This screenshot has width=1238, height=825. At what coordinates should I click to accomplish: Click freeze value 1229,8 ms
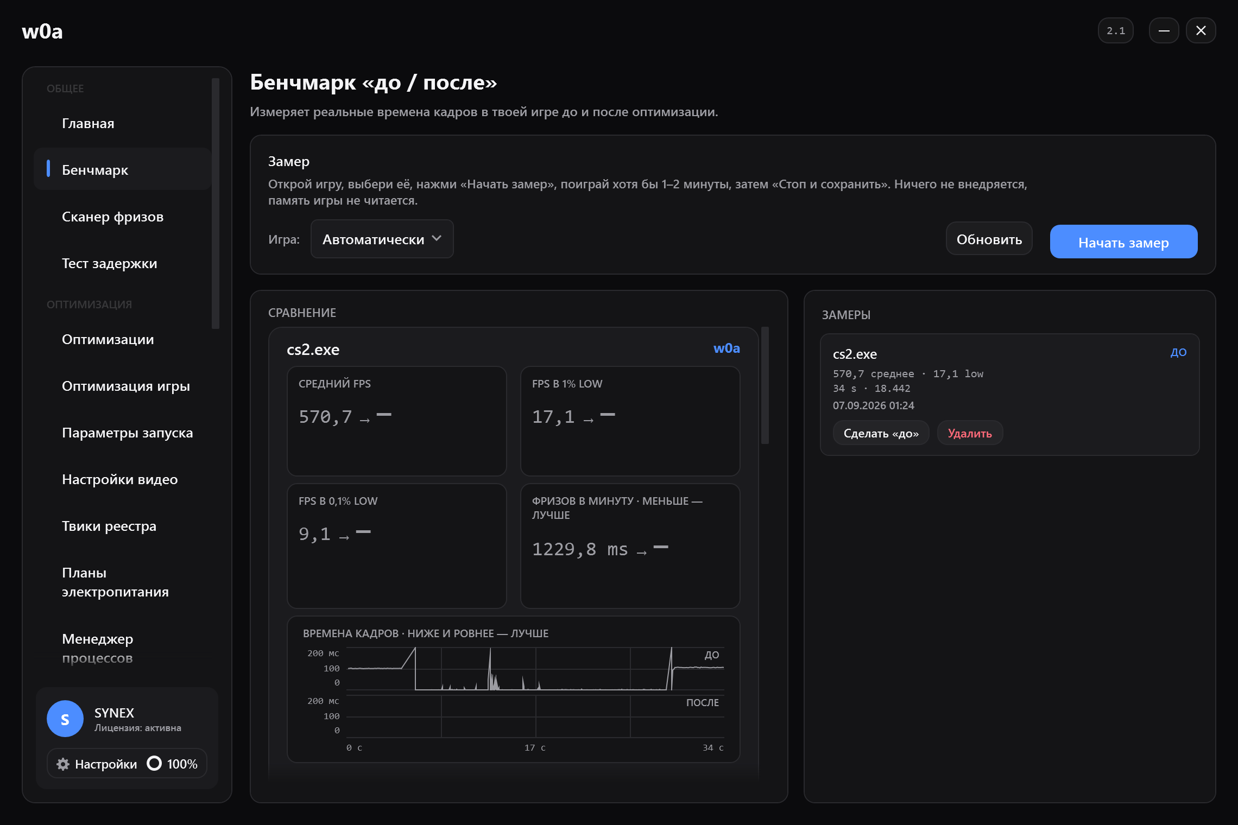(x=580, y=549)
